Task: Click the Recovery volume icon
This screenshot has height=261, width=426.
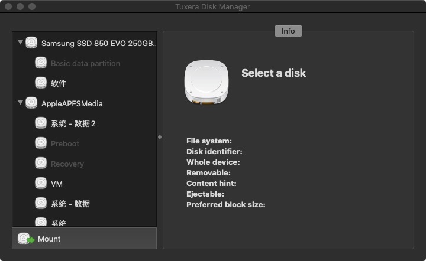Action: tap(41, 164)
